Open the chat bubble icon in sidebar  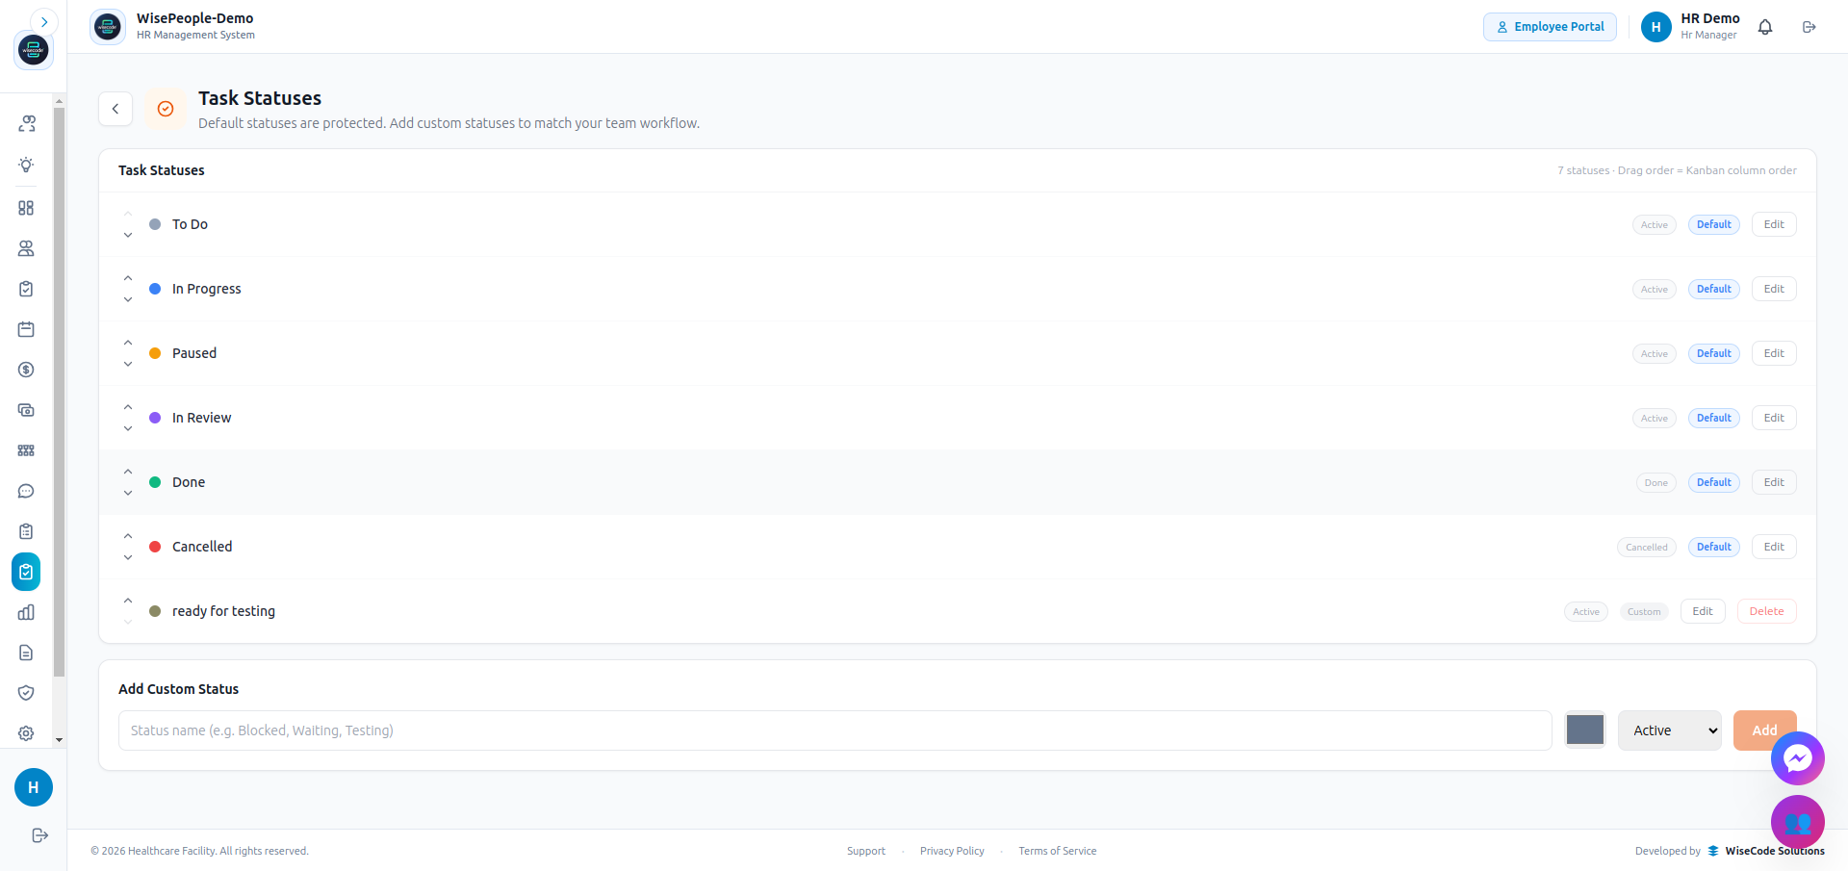pyautogui.click(x=26, y=491)
